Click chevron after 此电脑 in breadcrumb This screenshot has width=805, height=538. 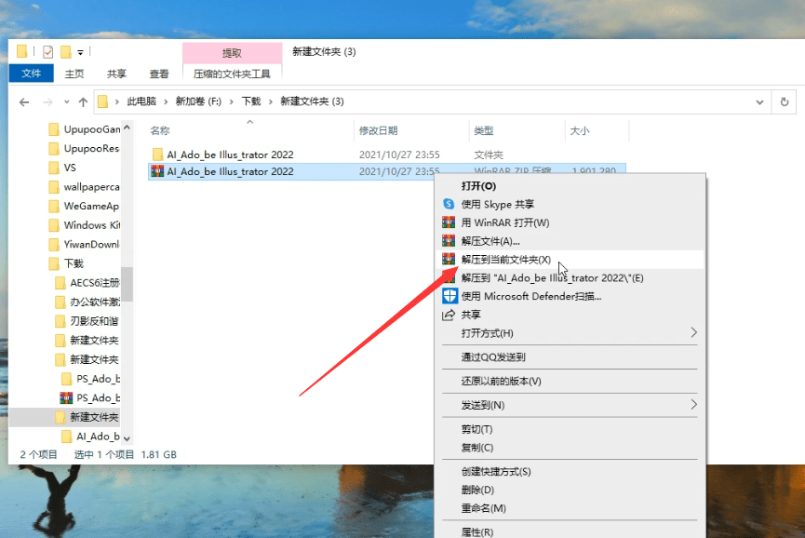(x=166, y=101)
